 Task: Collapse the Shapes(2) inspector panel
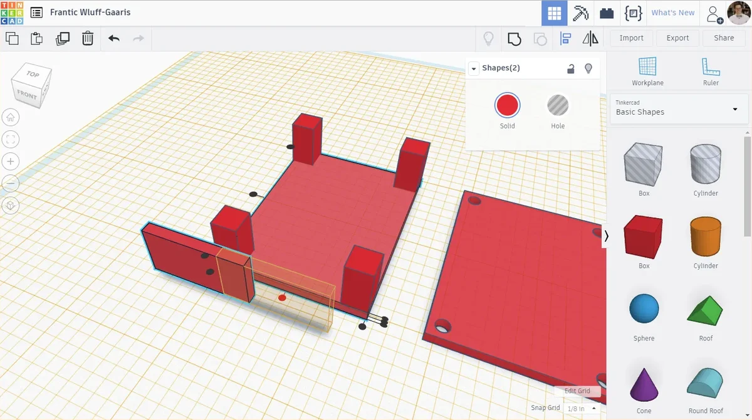[x=474, y=68]
